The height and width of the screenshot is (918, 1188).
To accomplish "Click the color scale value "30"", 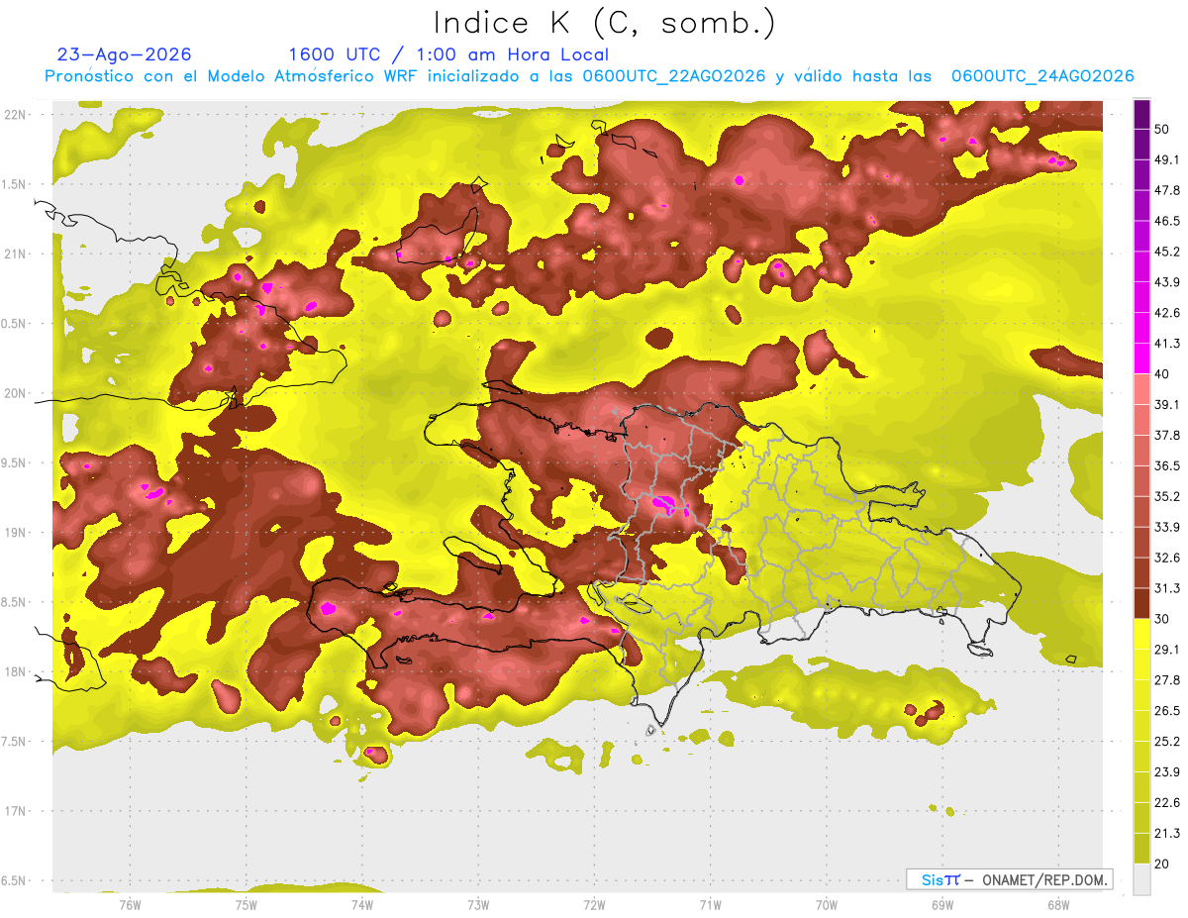I will (1162, 619).
